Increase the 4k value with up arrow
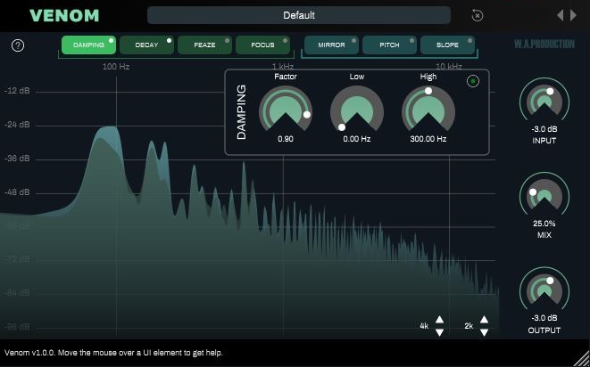 point(439,321)
